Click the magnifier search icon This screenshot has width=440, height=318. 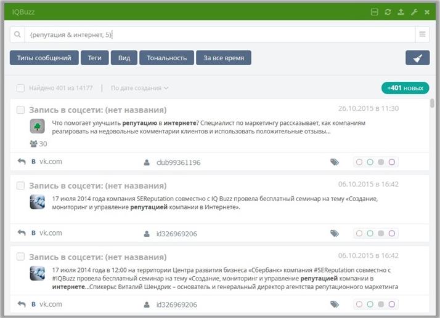(x=17, y=34)
